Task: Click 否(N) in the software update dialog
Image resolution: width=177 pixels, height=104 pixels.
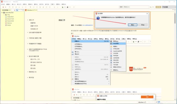Action: (x=143, y=25)
